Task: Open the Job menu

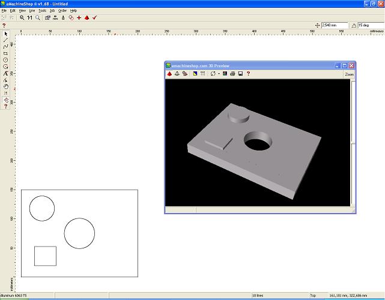Action: [52, 11]
